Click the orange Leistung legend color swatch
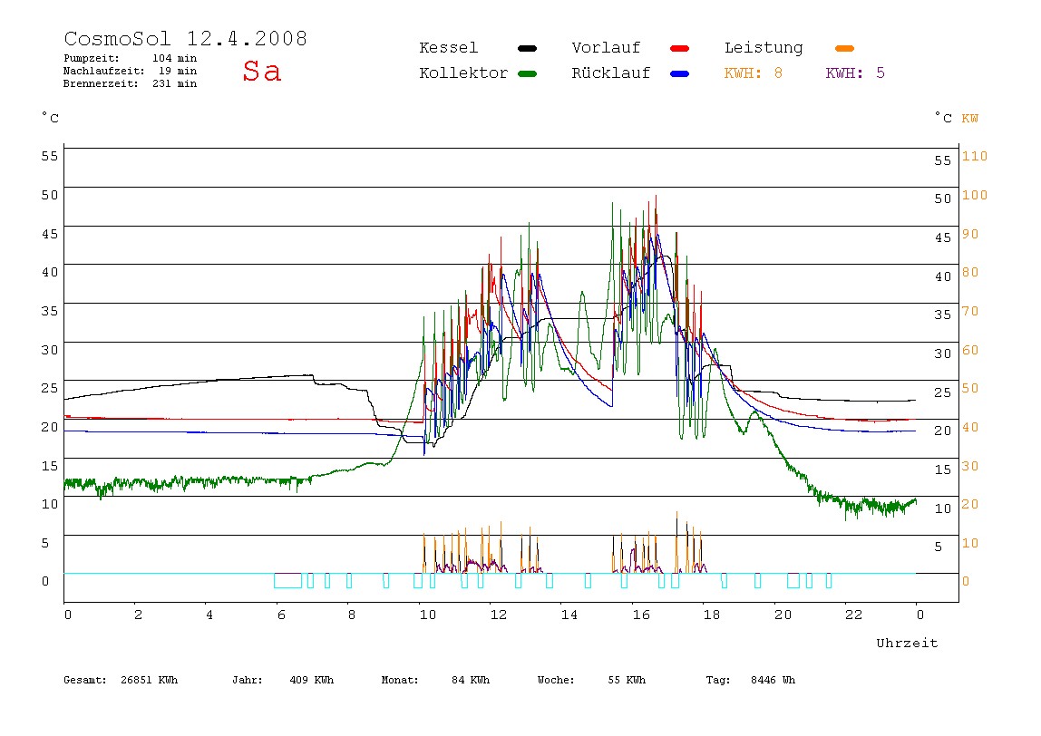The height and width of the screenshot is (736, 1041). click(844, 48)
